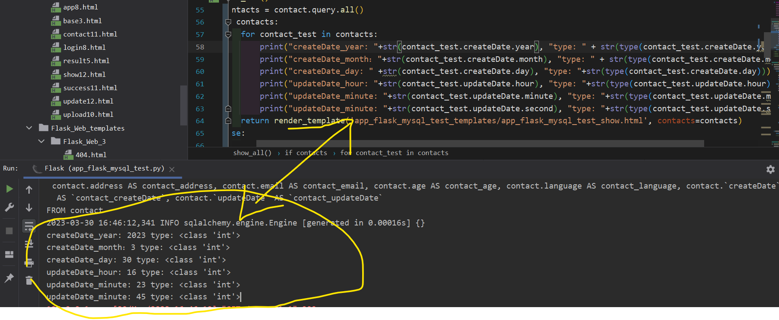Open run configuration wrench icon
779x320 pixels.
tap(9, 207)
